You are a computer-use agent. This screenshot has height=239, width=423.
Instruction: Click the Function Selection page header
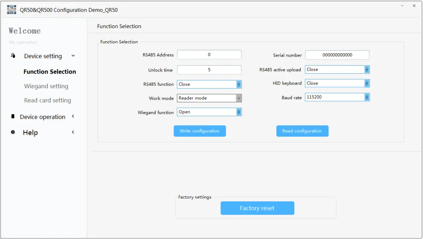coord(119,26)
